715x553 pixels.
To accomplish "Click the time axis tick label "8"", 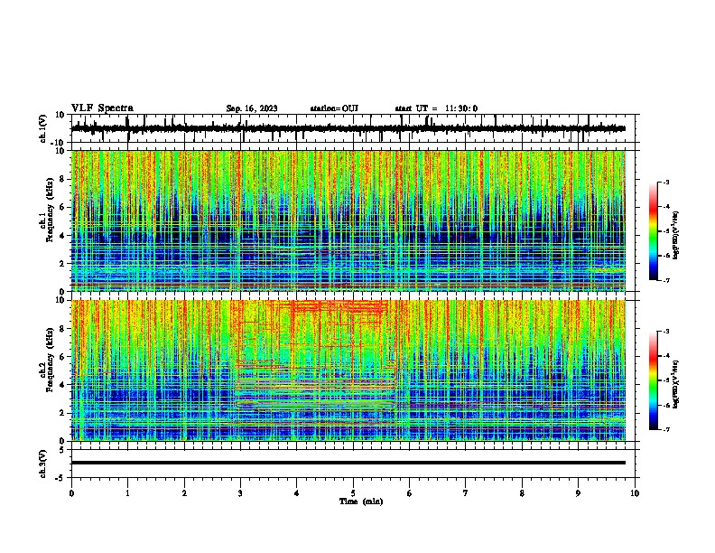I will tap(522, 493).
